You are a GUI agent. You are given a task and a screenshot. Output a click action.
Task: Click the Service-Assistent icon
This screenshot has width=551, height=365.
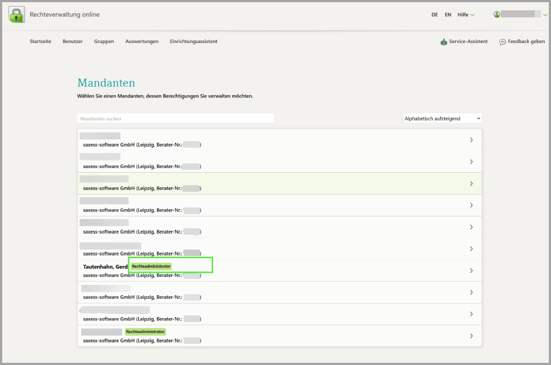click(444, 42)
